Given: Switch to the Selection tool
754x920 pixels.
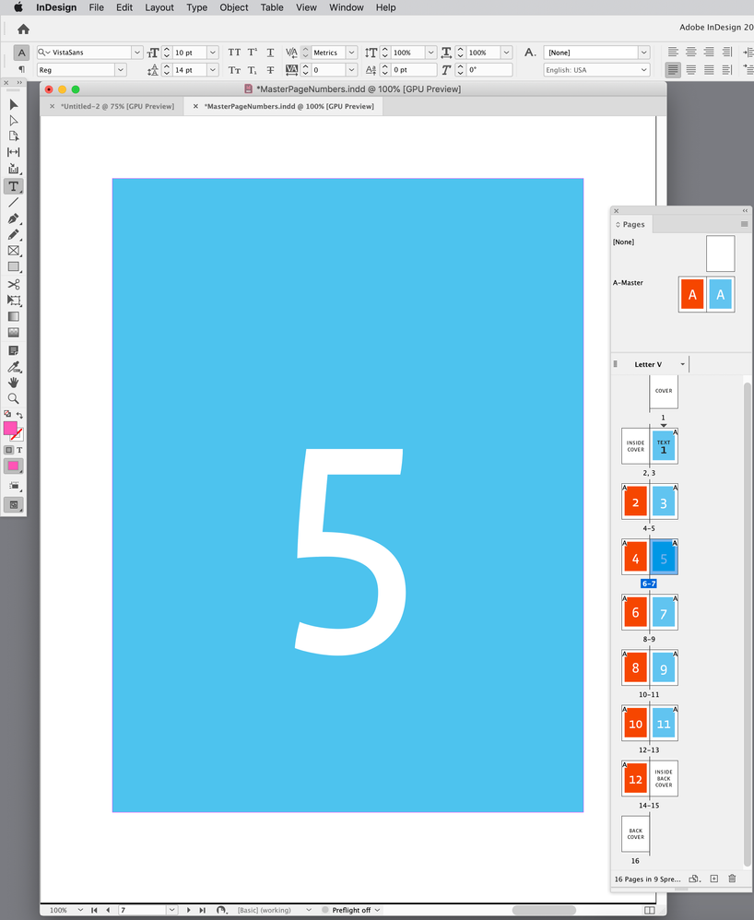Looking at the screenshot, I should click(15, 105).
